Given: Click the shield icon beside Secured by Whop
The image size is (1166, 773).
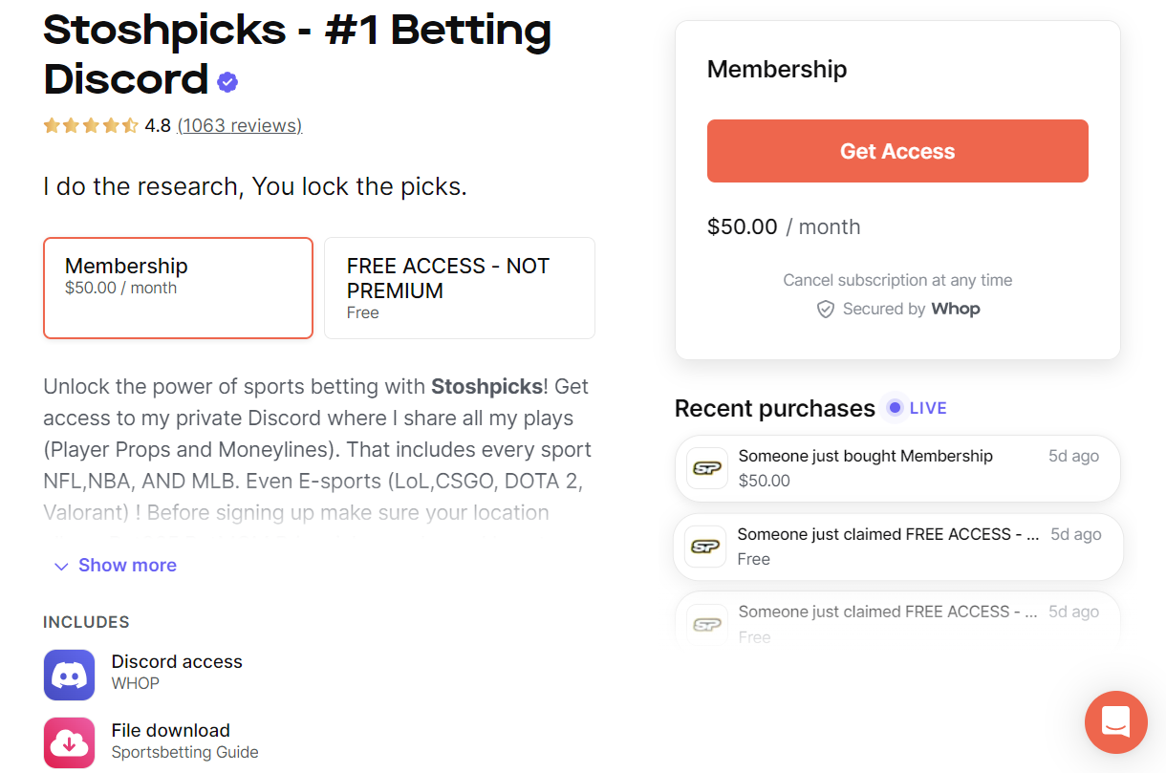Looking at the screenshot, I should (826, 309).
